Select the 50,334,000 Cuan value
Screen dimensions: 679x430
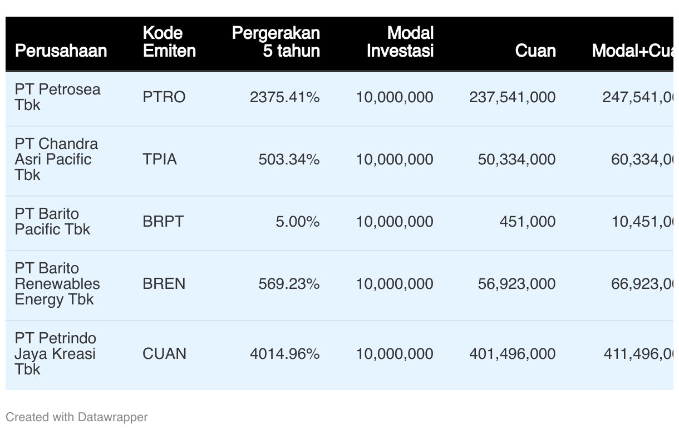pos(516,159)
